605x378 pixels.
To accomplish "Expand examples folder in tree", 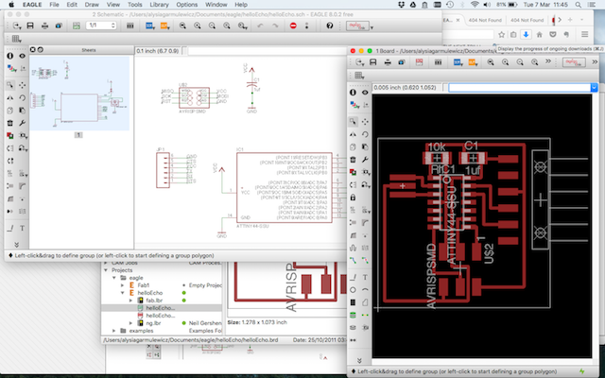I will coord(114,331).
